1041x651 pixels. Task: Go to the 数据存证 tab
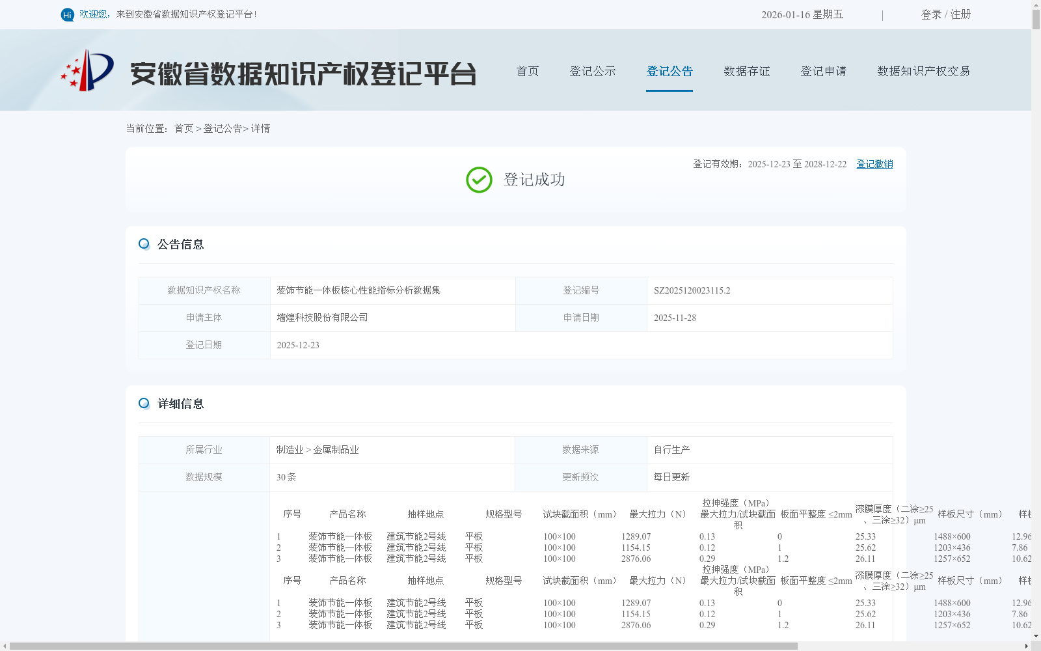tap(747, 71)
